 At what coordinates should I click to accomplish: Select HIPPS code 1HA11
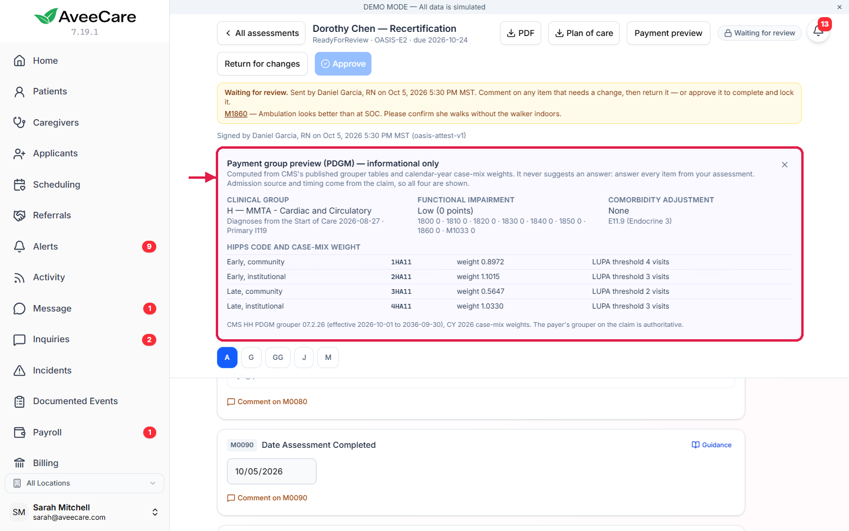402,262
